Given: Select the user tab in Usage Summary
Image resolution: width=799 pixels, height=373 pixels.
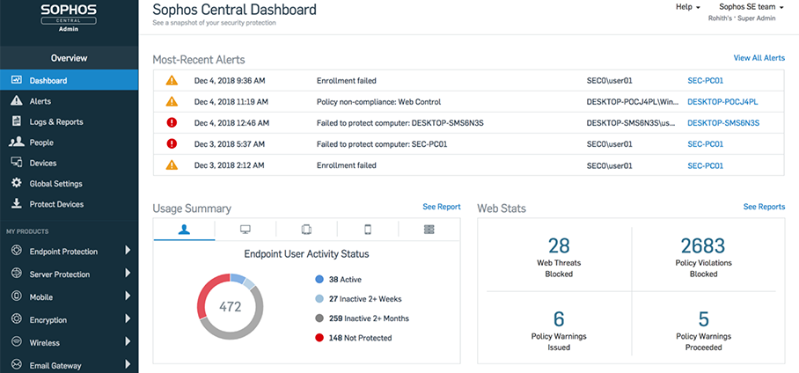Looking at the screenshot, I should 184,230.
